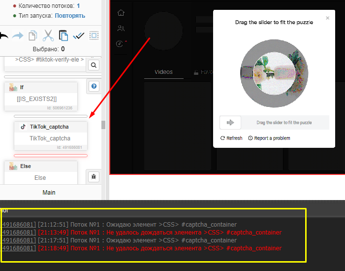Image resolution: width=345 pixels, height=271 pixels.
Task: Click the double-checkmark select all icon
Action: [78, 35]
